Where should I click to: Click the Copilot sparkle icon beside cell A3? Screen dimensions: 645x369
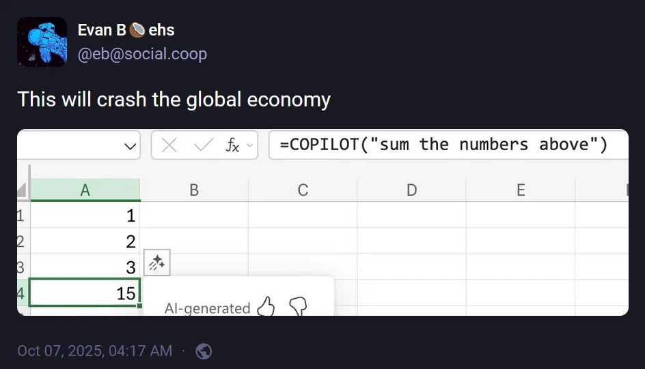[x=156, y=263]
